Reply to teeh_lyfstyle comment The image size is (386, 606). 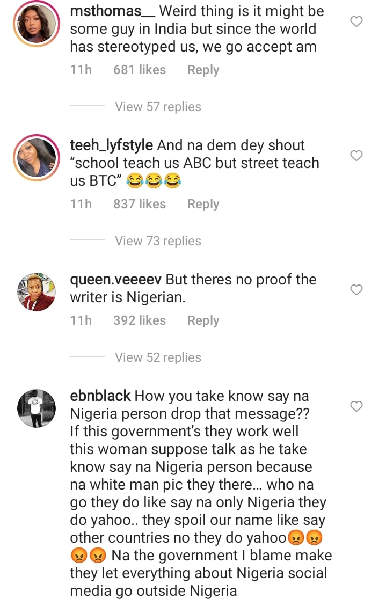point(203,204)
